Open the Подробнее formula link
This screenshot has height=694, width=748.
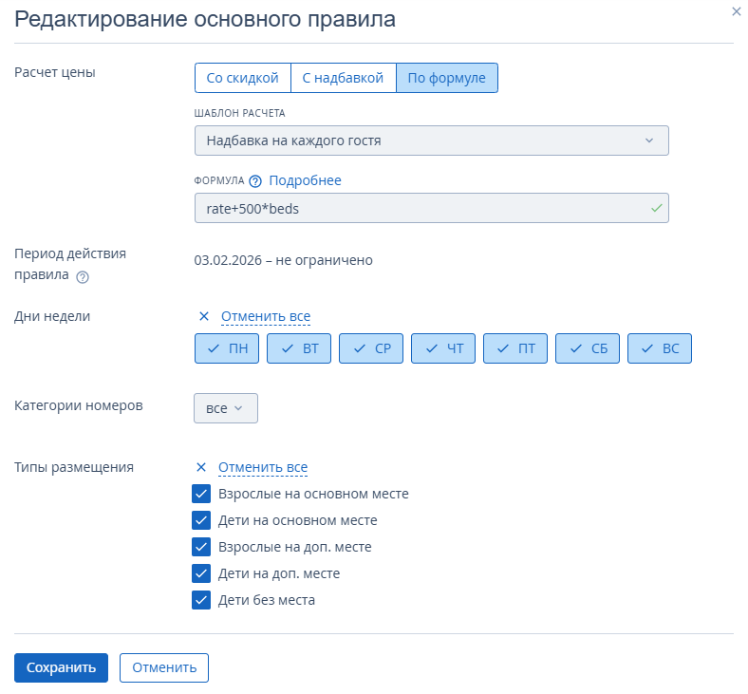pos(305,180)
